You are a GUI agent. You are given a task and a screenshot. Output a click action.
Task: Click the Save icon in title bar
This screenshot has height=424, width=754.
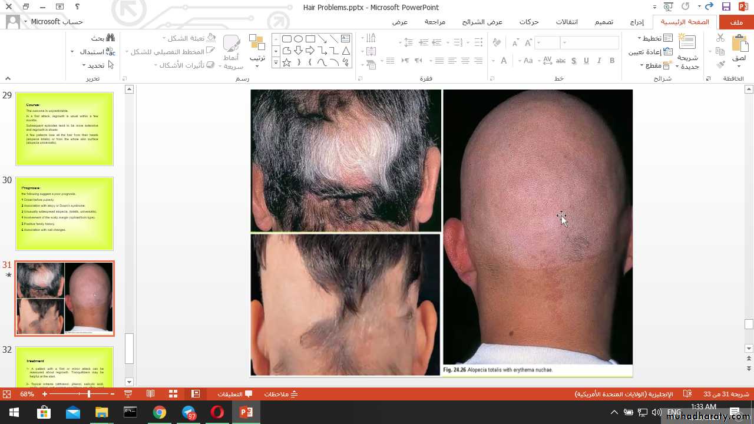point(726,7)
